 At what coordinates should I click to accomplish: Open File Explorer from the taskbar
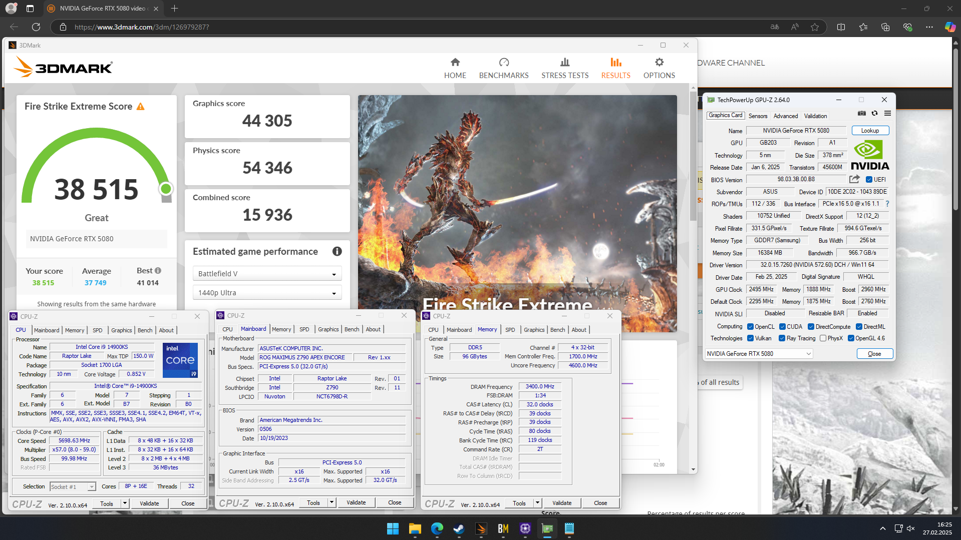(x=415, y=528)
